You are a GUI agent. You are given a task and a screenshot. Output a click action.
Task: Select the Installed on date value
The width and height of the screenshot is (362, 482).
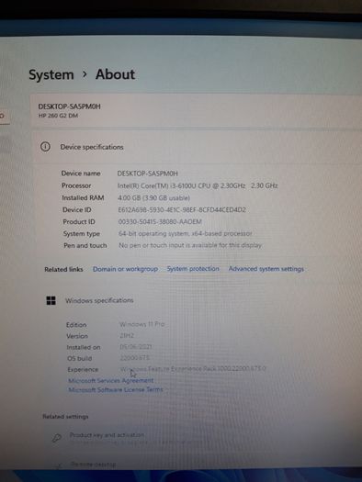click(x=135, y=347)
